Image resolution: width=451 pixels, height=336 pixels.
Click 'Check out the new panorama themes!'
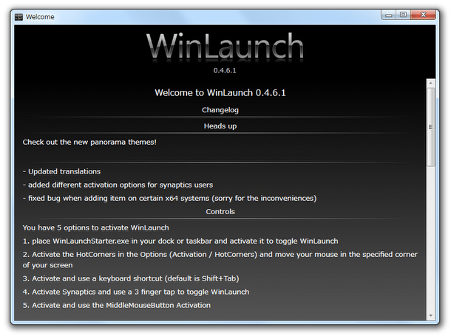pyautogui.click(x=89, y=142)
